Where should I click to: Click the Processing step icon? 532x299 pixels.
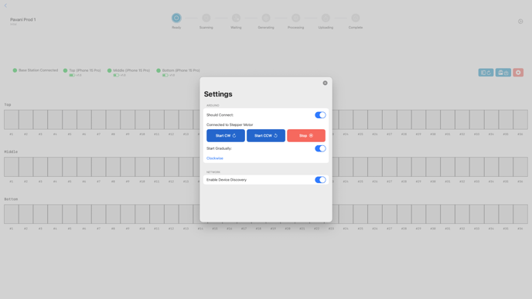295,18
